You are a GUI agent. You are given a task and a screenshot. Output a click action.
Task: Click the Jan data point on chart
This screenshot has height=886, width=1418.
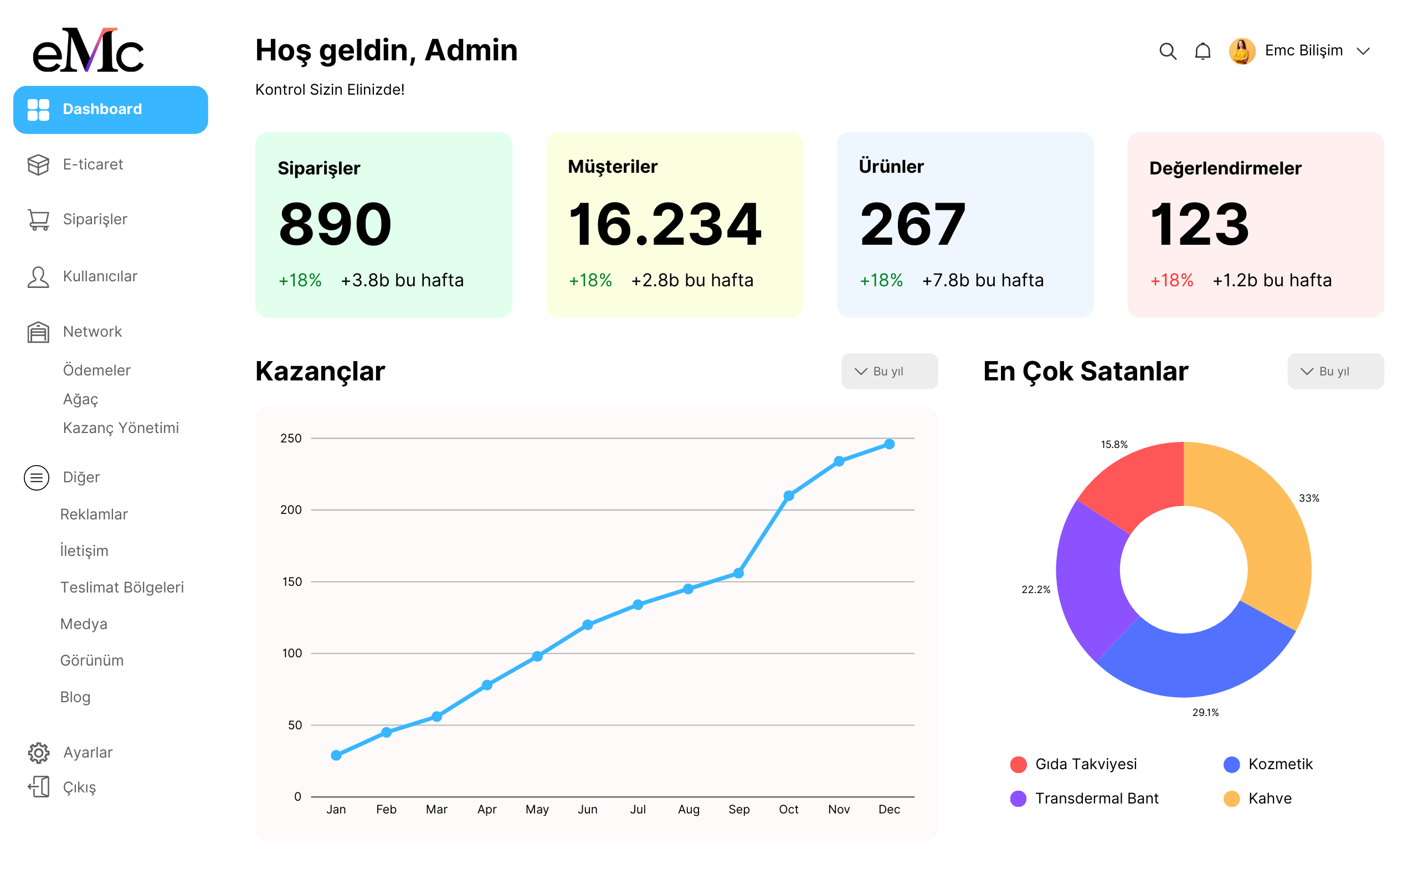[x=336, y=756]
